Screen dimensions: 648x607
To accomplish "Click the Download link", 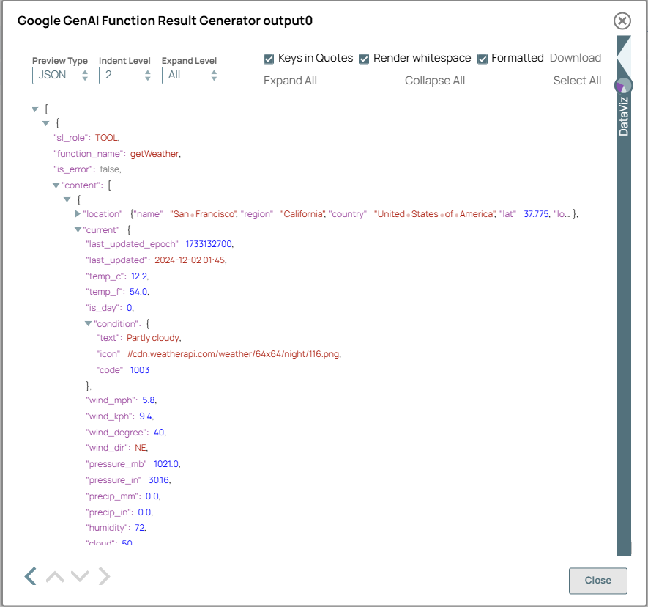I will point(576,57).
